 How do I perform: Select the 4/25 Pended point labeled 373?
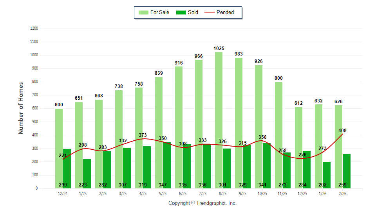coord(143,139)
